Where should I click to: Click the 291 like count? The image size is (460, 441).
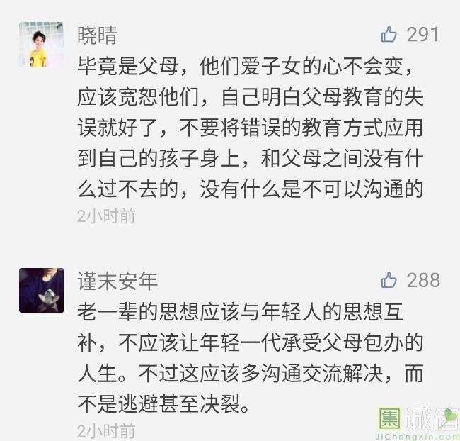[x=422, y=35]
